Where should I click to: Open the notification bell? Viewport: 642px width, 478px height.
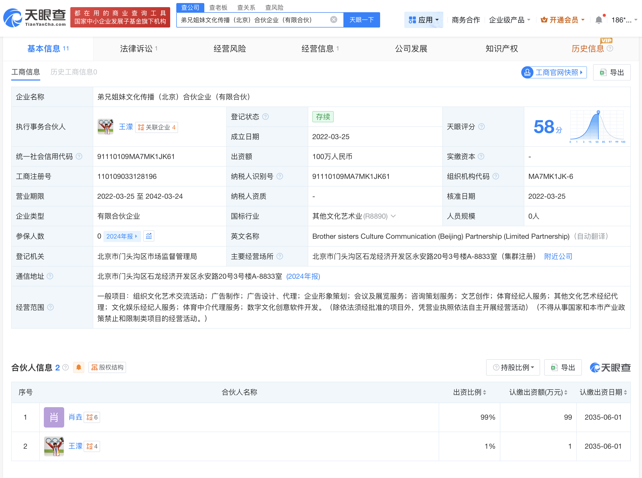(x=599, y=20)
